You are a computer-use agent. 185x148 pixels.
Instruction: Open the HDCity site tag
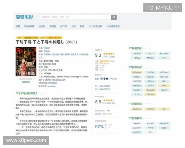click(150, 77)
